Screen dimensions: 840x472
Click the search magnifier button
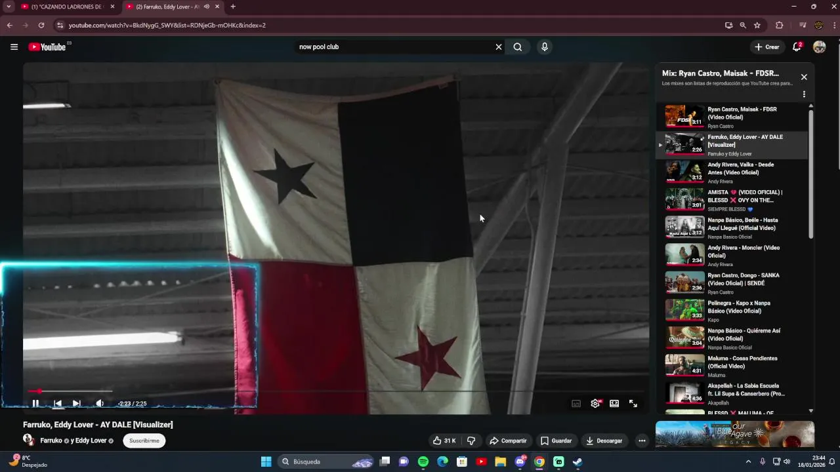(518, 47)
